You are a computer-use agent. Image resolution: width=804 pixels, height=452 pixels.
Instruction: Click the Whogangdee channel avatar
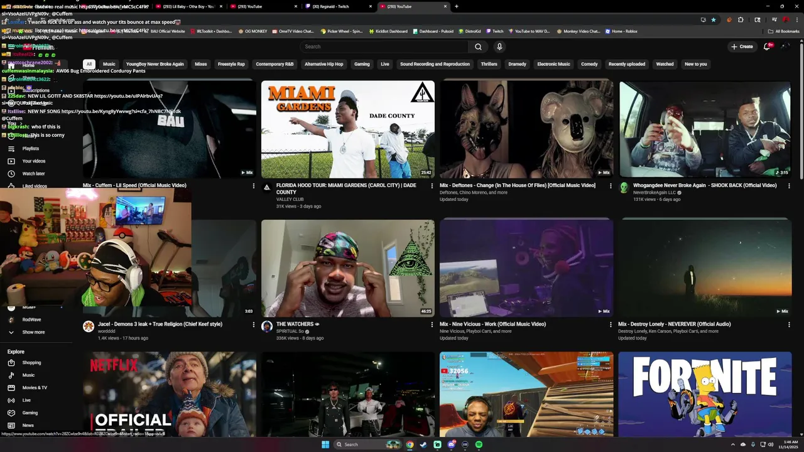point(624,188)
